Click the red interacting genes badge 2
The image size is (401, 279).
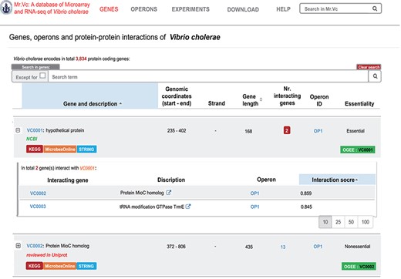point(287,130)
